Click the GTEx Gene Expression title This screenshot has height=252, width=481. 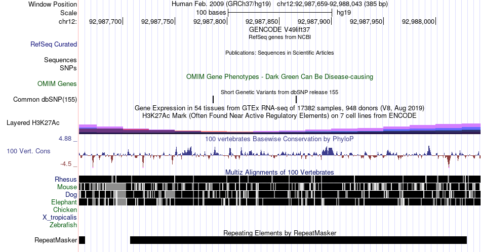pos(279,108)
